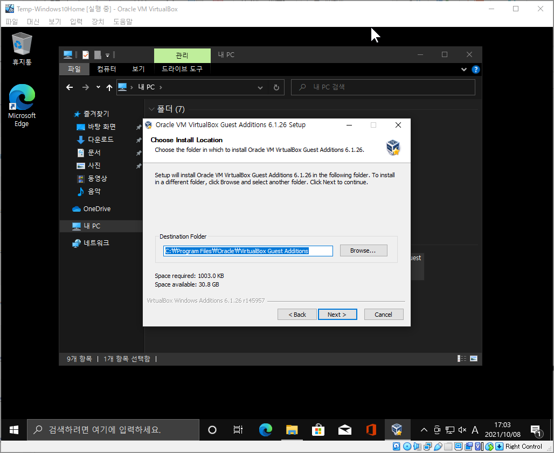Viewport: 554px width, 453px height.
Task: Click the Properties icon in Explorer quick access toolbar
Action: (x=86, y=55)
